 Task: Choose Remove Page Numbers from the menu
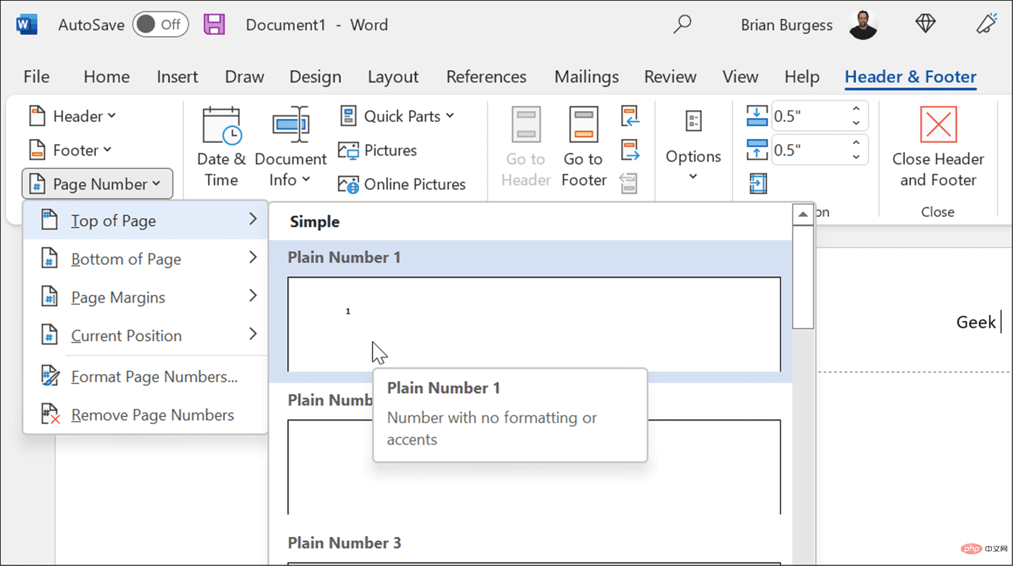[x=152, y=415]
